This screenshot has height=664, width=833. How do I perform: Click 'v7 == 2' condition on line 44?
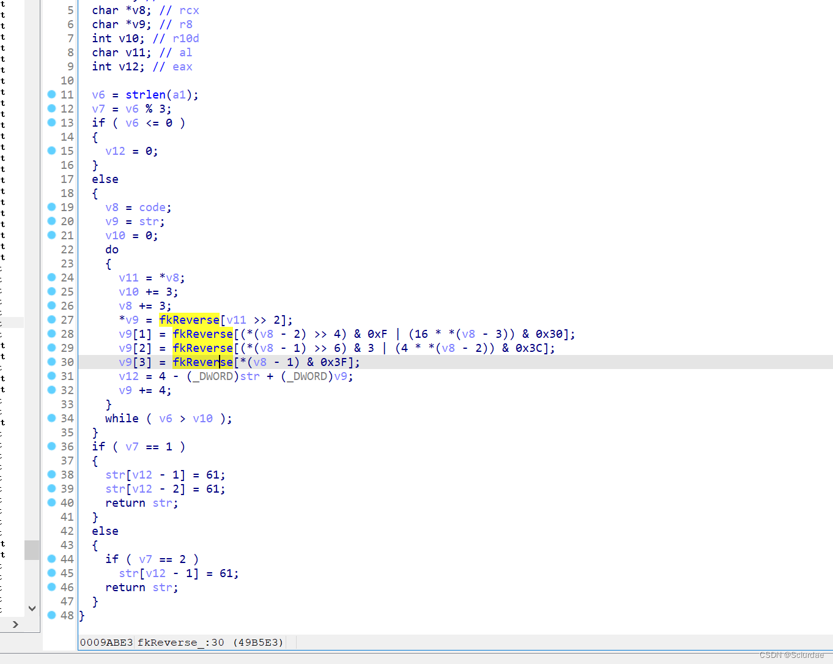162,559
